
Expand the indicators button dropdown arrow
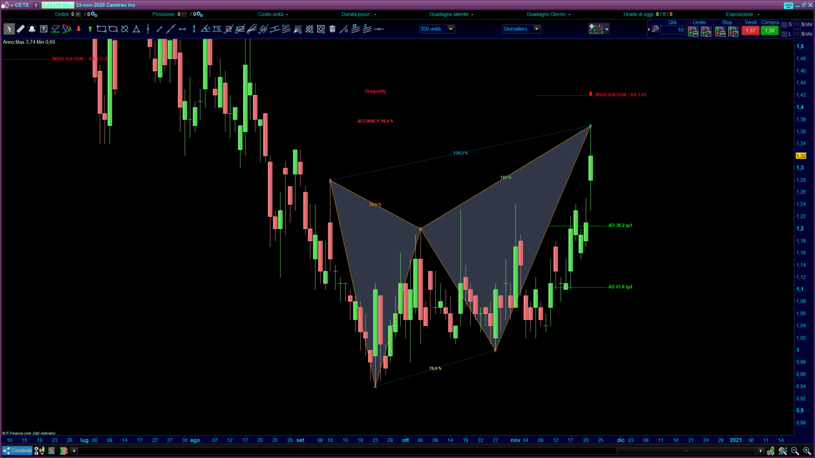(607, 29)
